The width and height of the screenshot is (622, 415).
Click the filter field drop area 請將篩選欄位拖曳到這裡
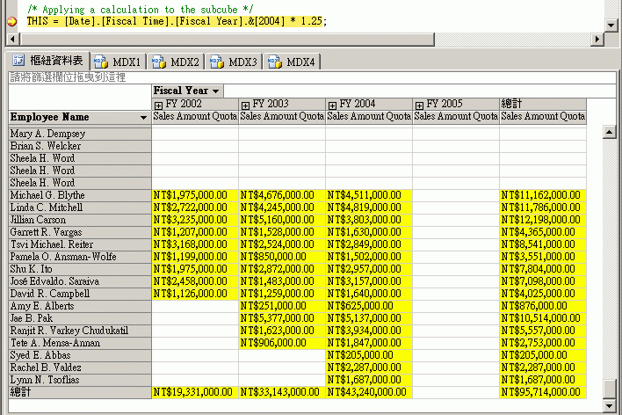[312, 77]
